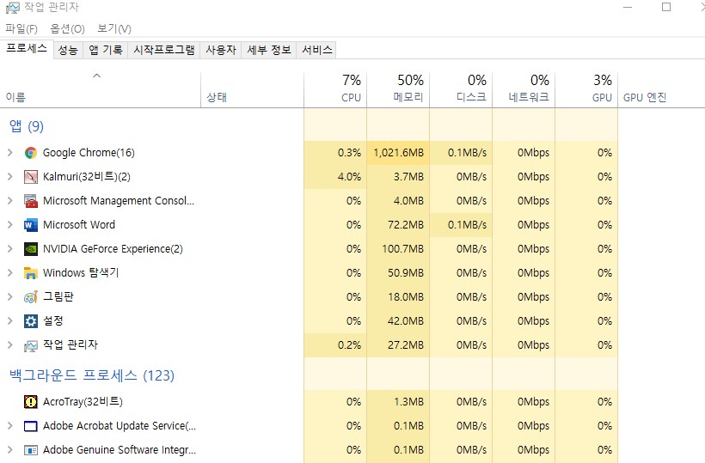Click Microsoft Word's 72.2MB memory value
The height and width of the screenshot is (463, 705).
click(x=406, y=225)
